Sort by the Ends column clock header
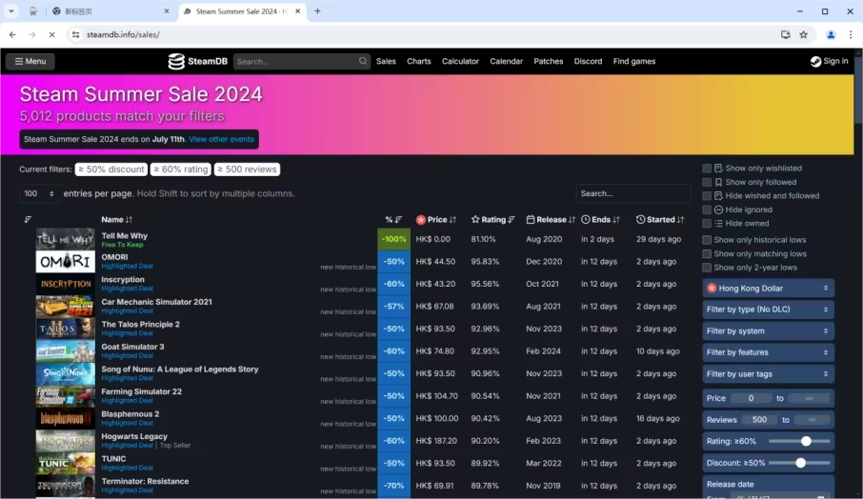The image size is (863, 499). coord(586,220)
